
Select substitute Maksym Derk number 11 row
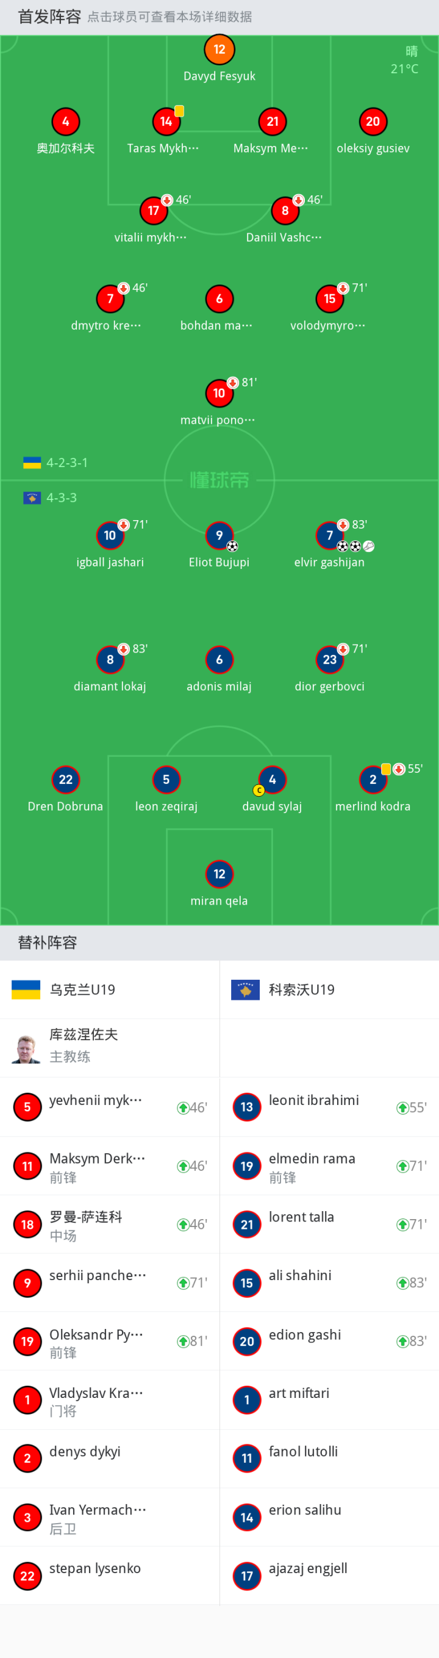click(x=110, y=1166)
